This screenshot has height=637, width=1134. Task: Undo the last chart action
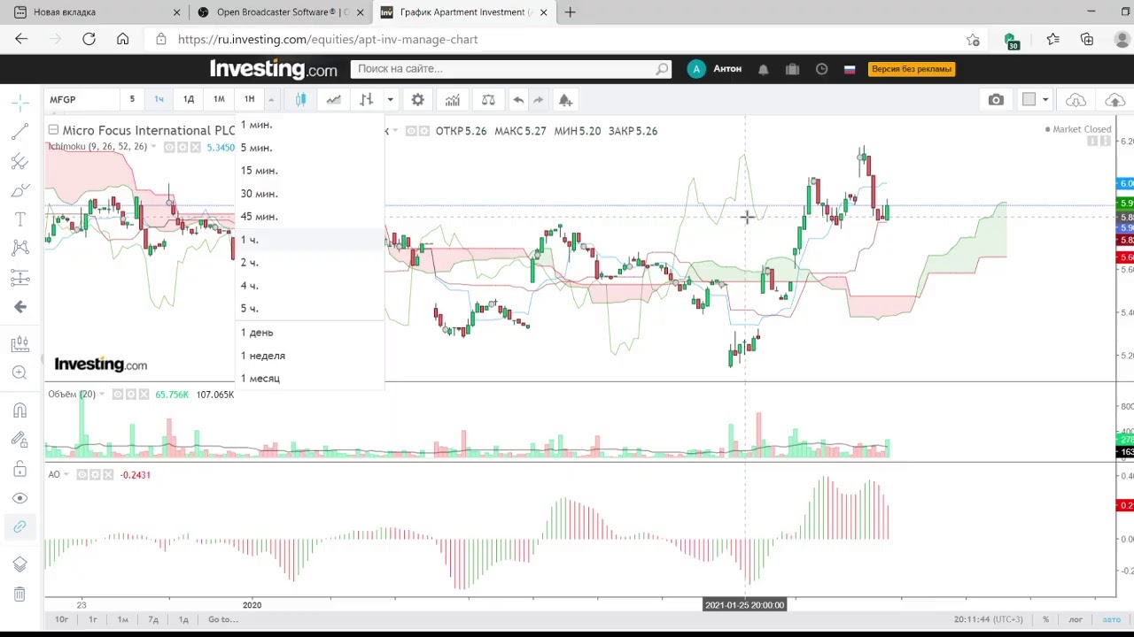point(518,100)
